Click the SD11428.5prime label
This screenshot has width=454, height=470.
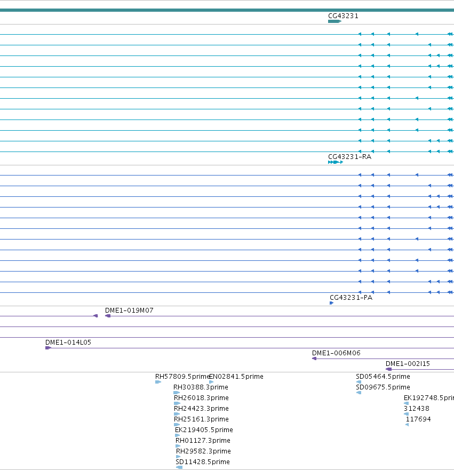203,462
